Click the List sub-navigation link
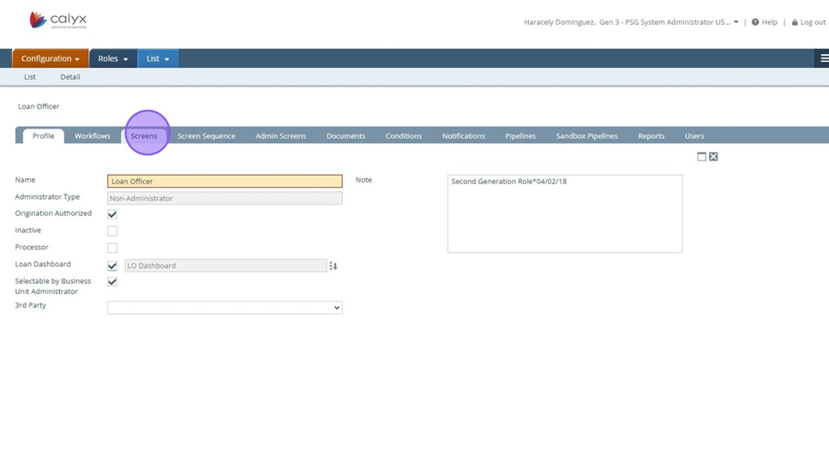 (x=30, y=77)
